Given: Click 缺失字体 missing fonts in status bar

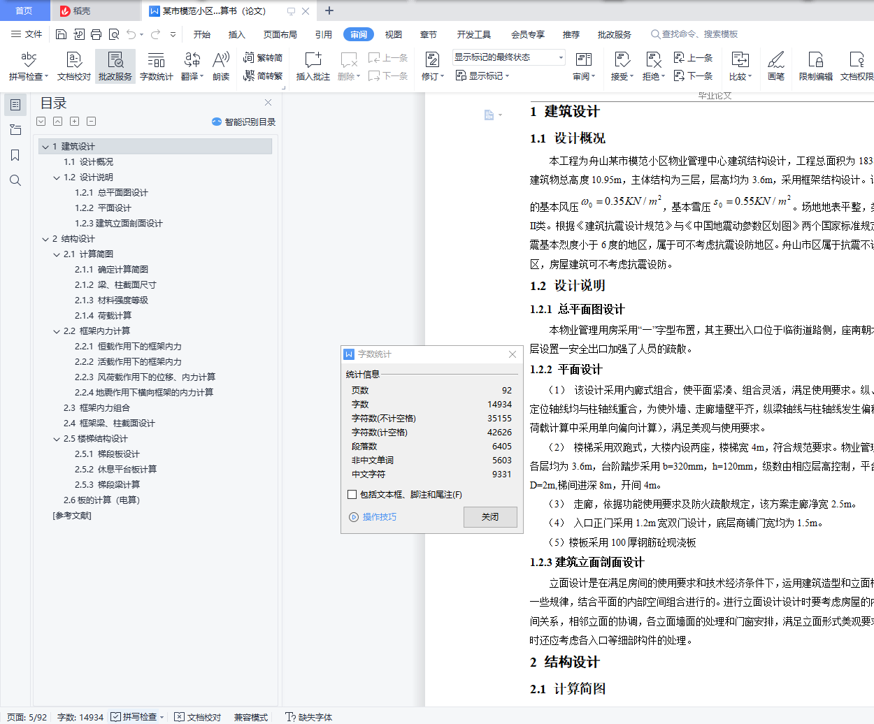Looking at the screenshot, I should 310,717.
